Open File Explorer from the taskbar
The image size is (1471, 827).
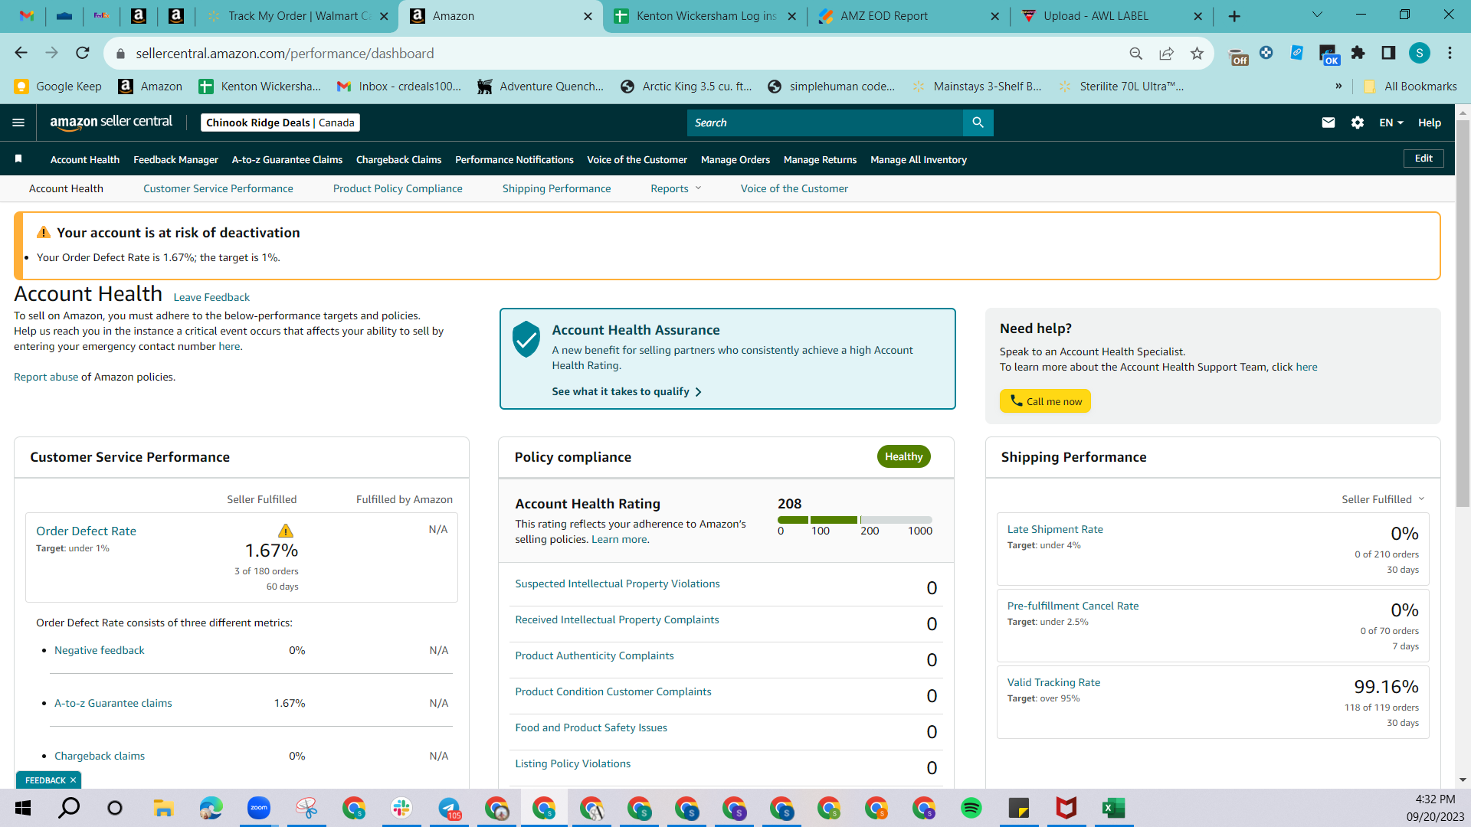163,808
